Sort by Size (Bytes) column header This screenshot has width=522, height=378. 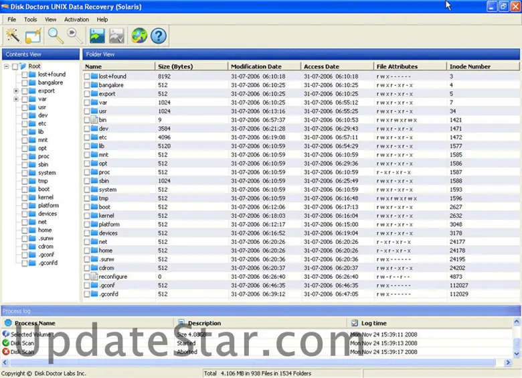coord(191,66)
